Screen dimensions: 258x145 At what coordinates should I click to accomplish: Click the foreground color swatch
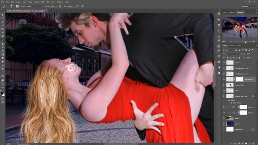[2, 93]
